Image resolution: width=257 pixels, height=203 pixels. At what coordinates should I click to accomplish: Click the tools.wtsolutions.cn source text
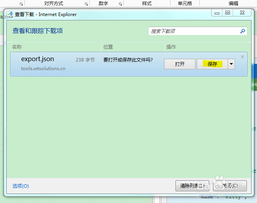tap(43, 68)
